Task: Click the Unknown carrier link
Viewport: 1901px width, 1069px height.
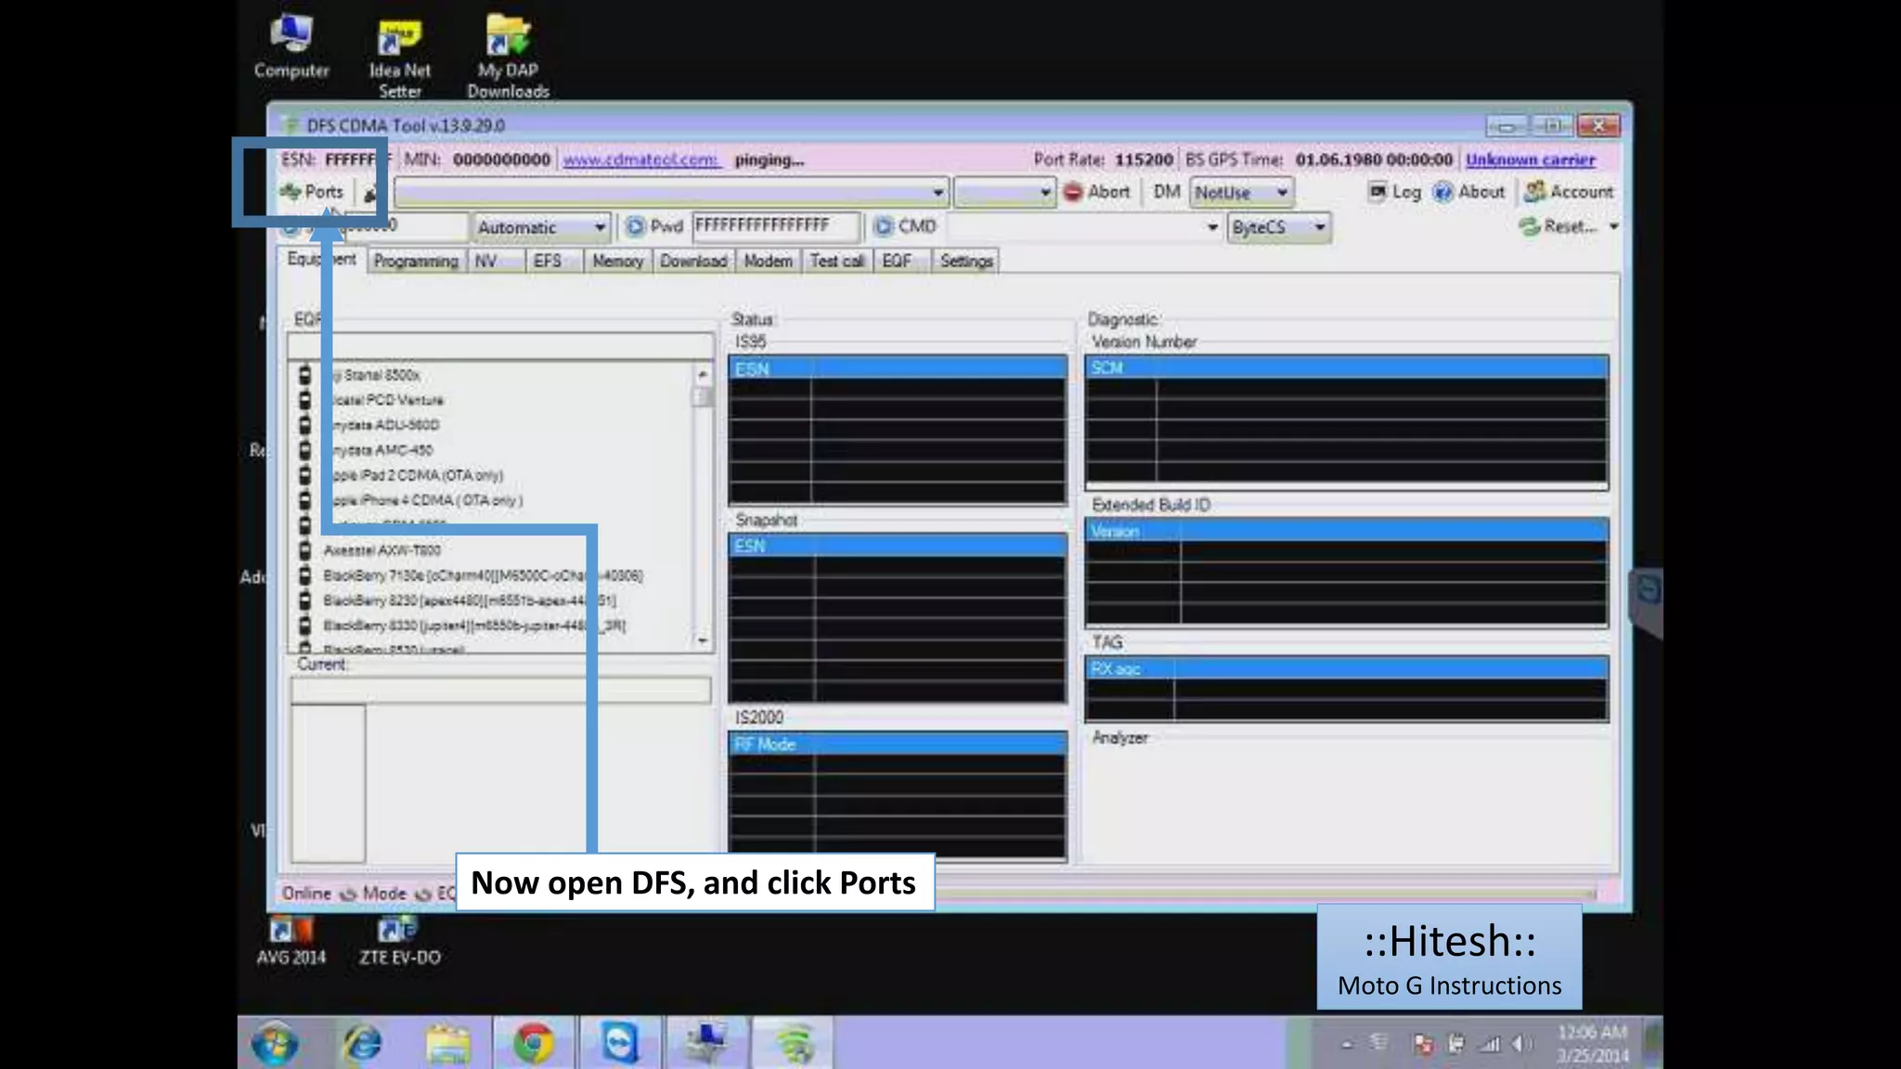Action: click(x=1531, y=160)
